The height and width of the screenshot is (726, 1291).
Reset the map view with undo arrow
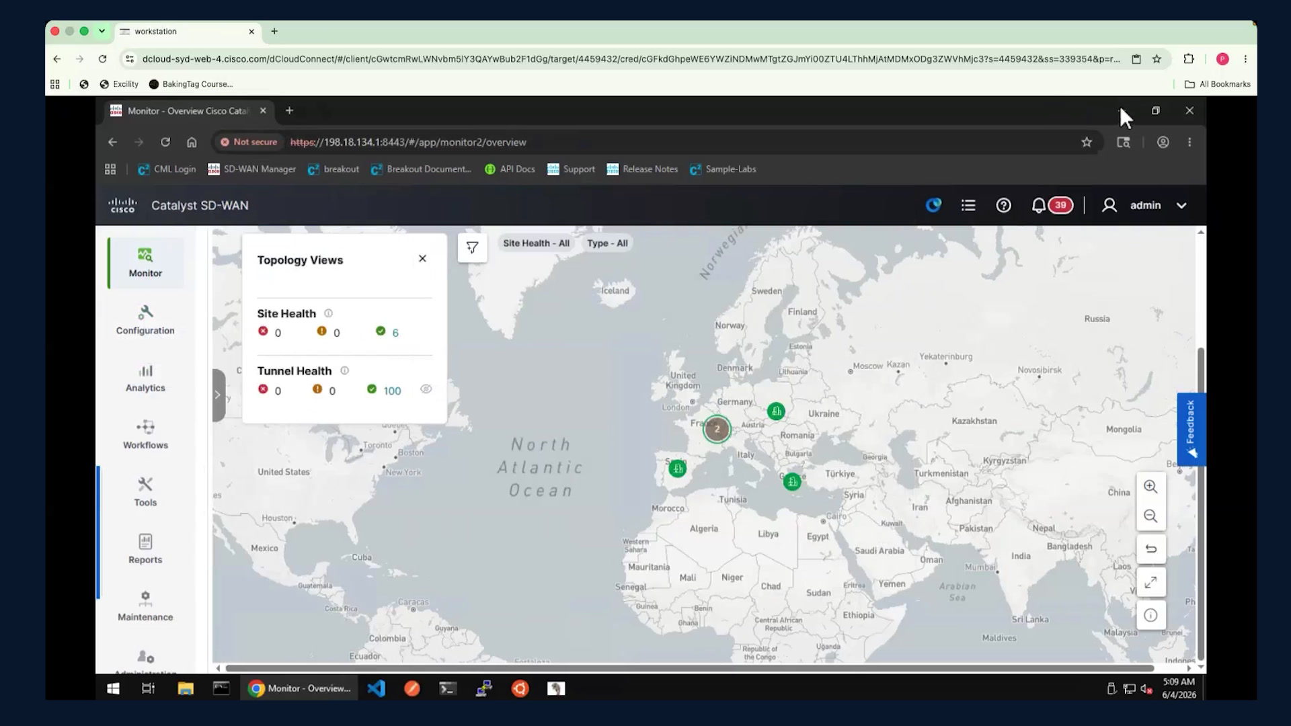click(1150, 549)
